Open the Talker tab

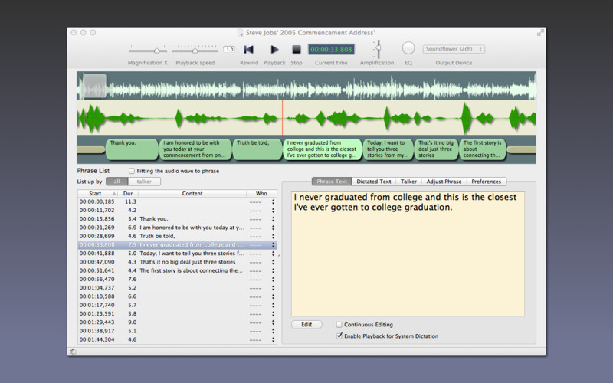(x=408, y=182)
